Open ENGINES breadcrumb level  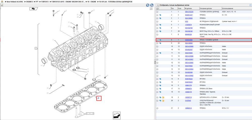[29, 2]
